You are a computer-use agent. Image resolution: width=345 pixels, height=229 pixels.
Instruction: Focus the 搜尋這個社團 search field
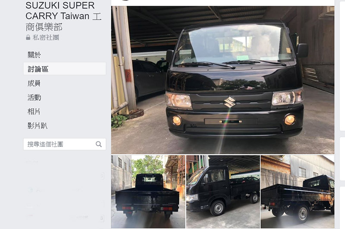(64, 144)
